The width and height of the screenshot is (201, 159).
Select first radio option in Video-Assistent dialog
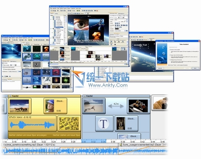tap(170, 50)
